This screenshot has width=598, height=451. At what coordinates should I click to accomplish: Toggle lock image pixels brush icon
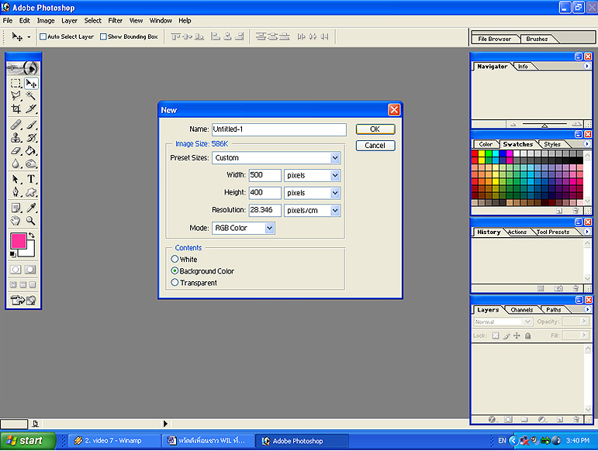[506, 336]
